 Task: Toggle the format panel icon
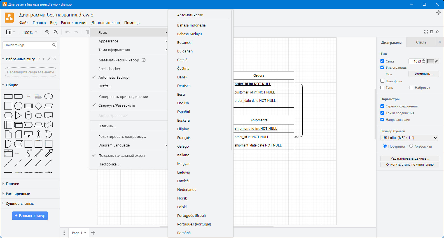point(432,32)
